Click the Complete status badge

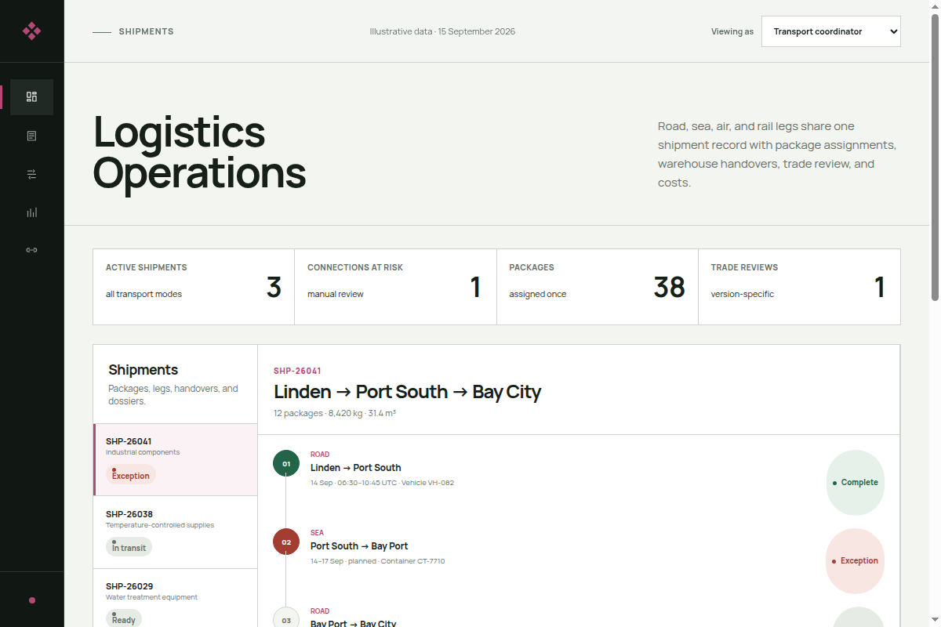tap(856, 483)
